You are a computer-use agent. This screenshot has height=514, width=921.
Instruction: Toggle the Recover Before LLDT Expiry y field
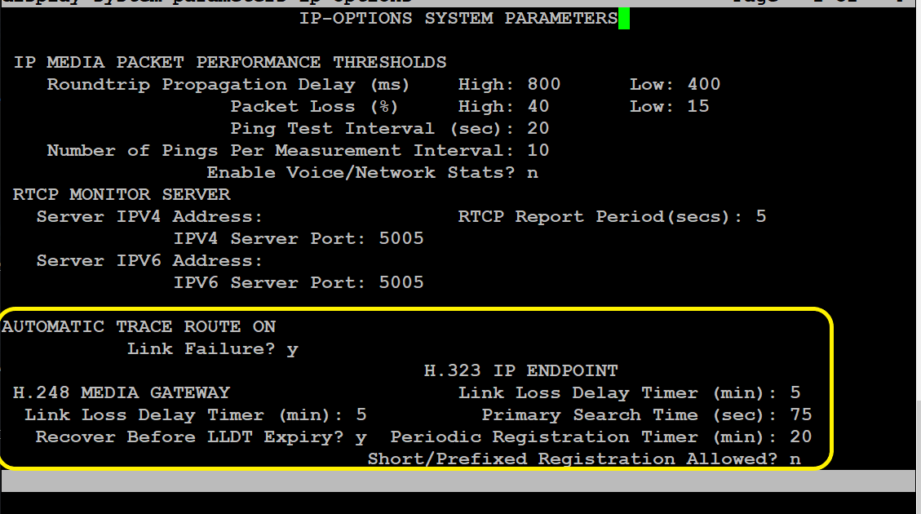click(361, 437)
